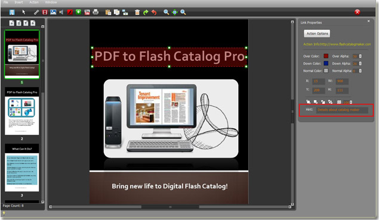The height and width of the screenshot is (220, 379).
Task: Insert an image with the picture icon
Action: 53,12
